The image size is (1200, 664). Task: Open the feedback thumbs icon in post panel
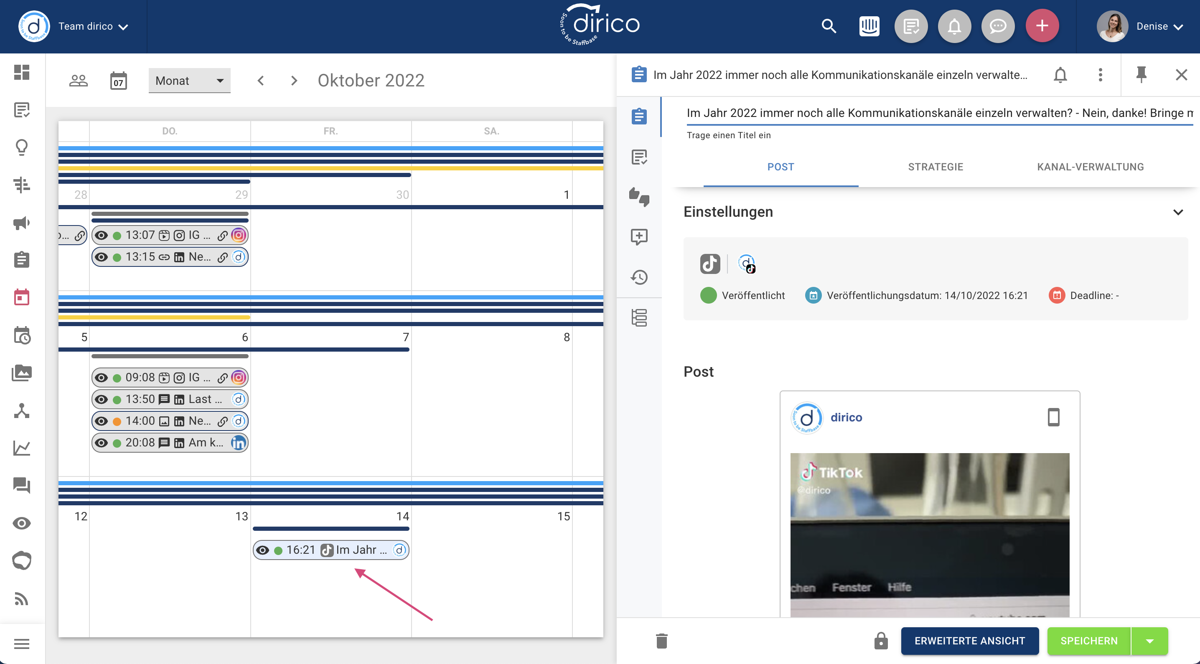(x=639, y=197)
